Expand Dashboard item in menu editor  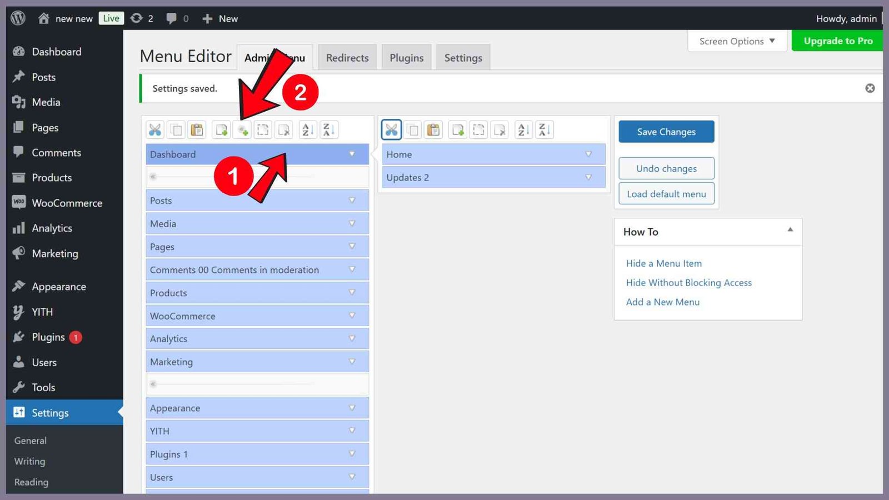tap(352, 154)
